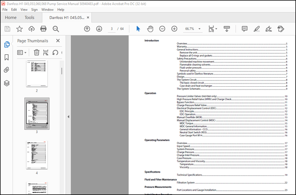
Task: Open the Sign menu
Action: [34, 10]
